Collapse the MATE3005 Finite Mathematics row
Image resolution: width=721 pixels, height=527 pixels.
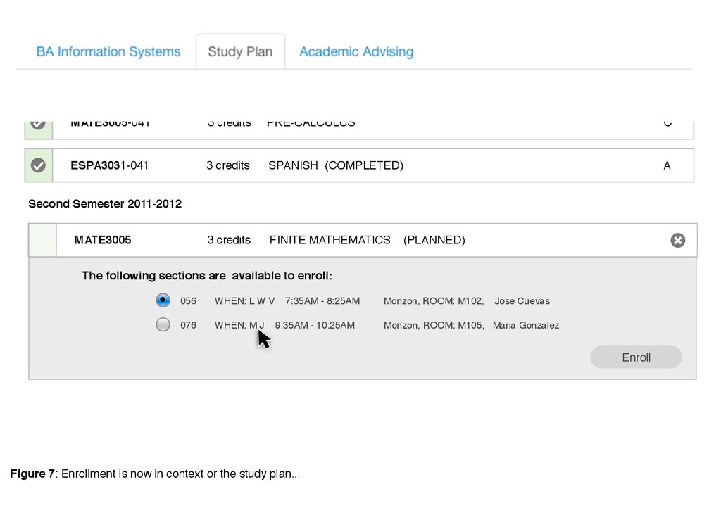tap(363, 241)
